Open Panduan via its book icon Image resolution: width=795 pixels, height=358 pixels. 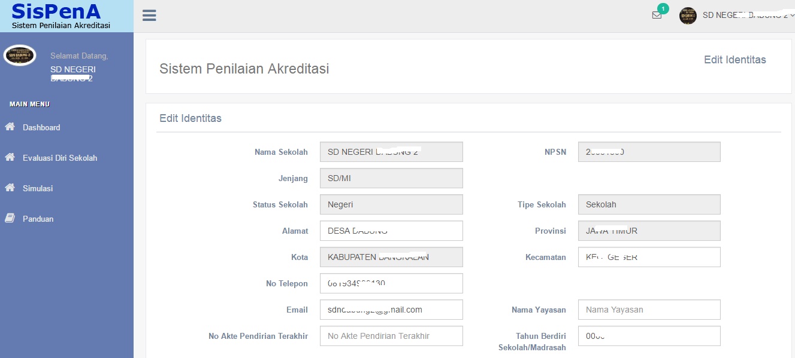(11, 219)
